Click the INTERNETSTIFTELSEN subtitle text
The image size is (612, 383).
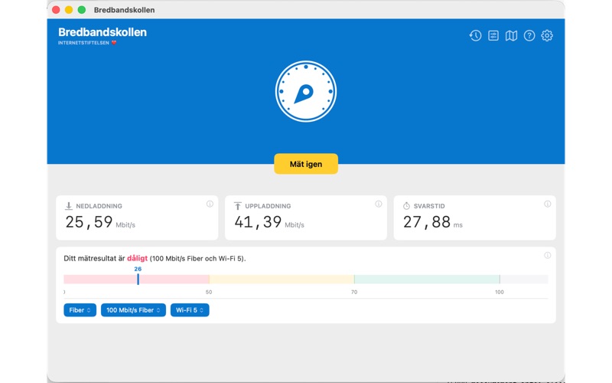(83, 43)
